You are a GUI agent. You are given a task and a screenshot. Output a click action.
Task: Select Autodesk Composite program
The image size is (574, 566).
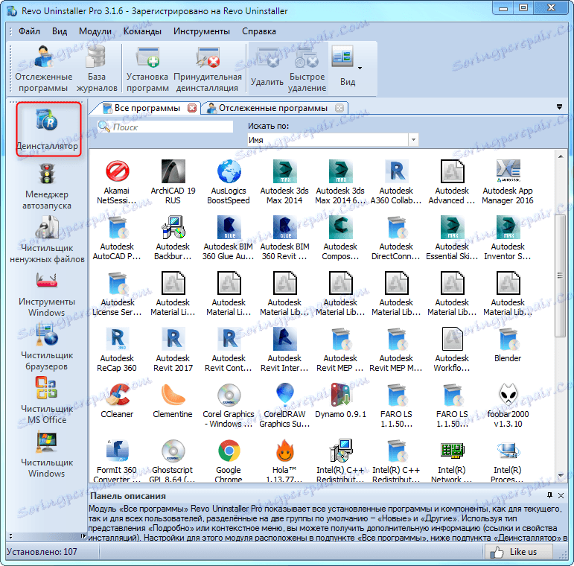click(x=340, y=238)
